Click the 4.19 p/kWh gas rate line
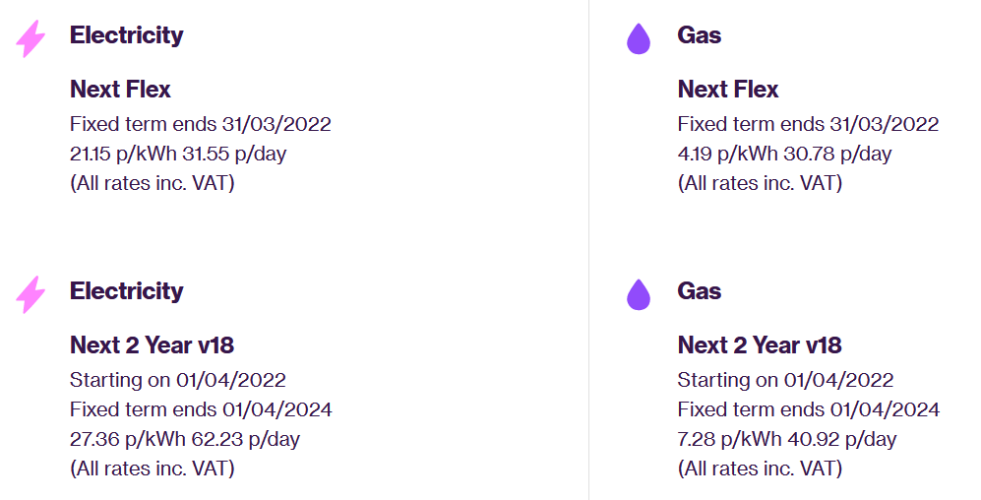Image resolution: width=981 pixels, height=500 pixels. (784, 154)
